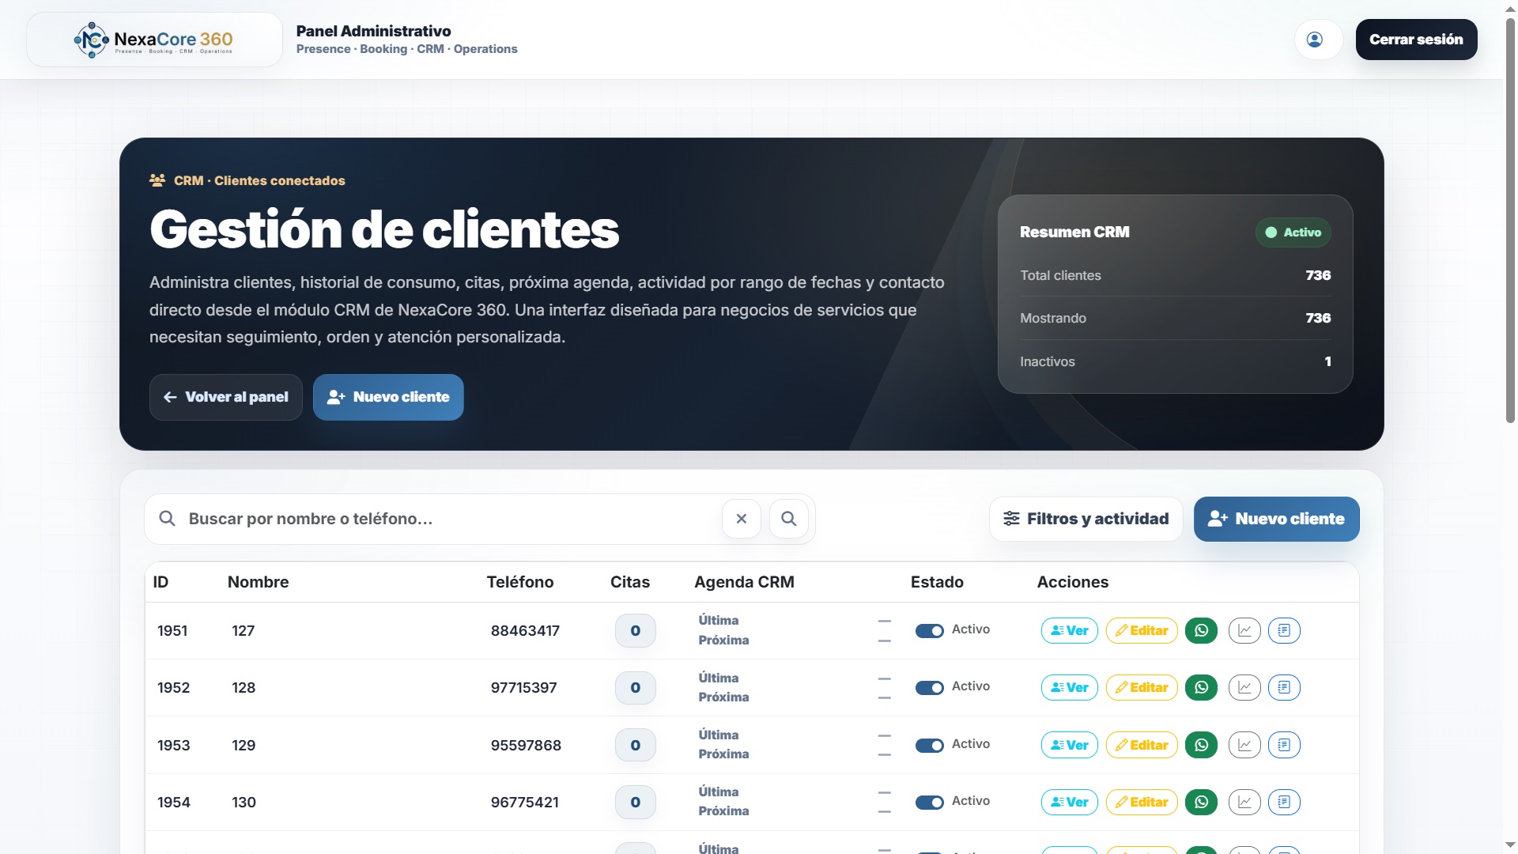Toggle Activo status for client 1951

tap(930, 631)
